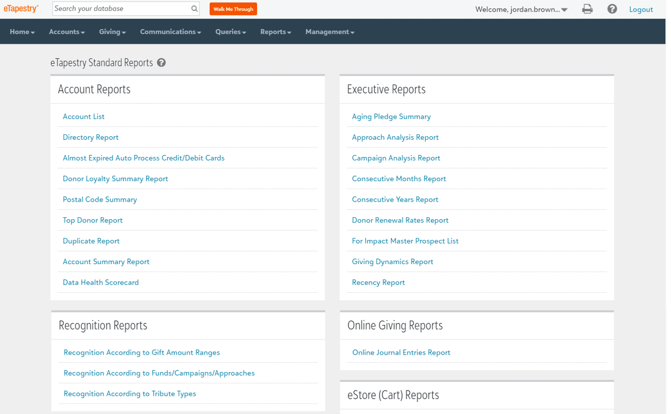This screenshot has width=671, height=414.
Task: Select Recognition According to Tribute Types
Action: 129,393
